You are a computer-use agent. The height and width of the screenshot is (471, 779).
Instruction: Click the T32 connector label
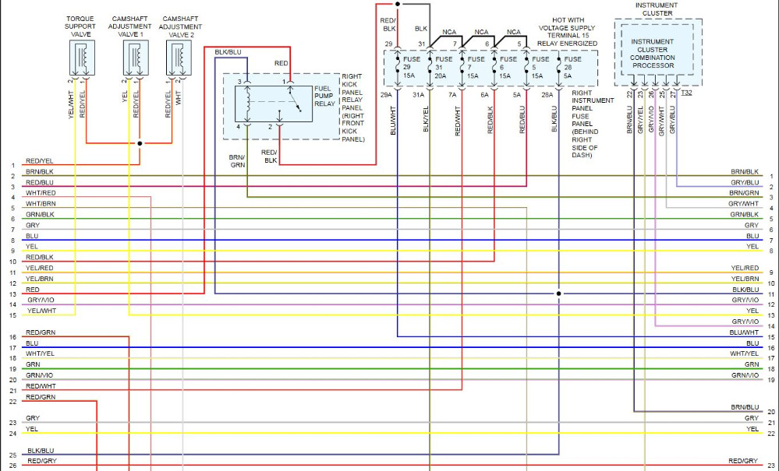point(686,93)
